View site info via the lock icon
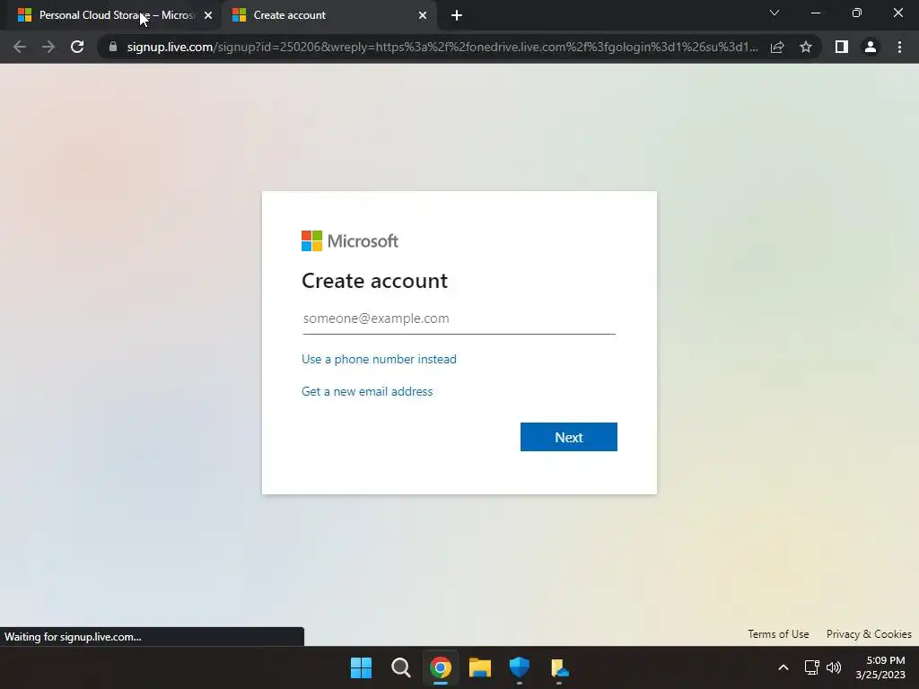 coord(113,47)
